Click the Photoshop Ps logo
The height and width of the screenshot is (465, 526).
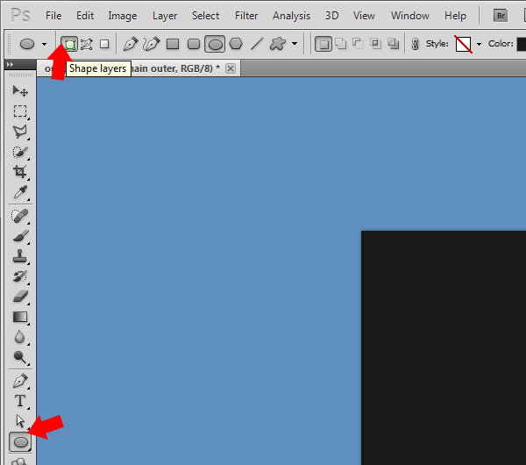(x=20, y=16)
